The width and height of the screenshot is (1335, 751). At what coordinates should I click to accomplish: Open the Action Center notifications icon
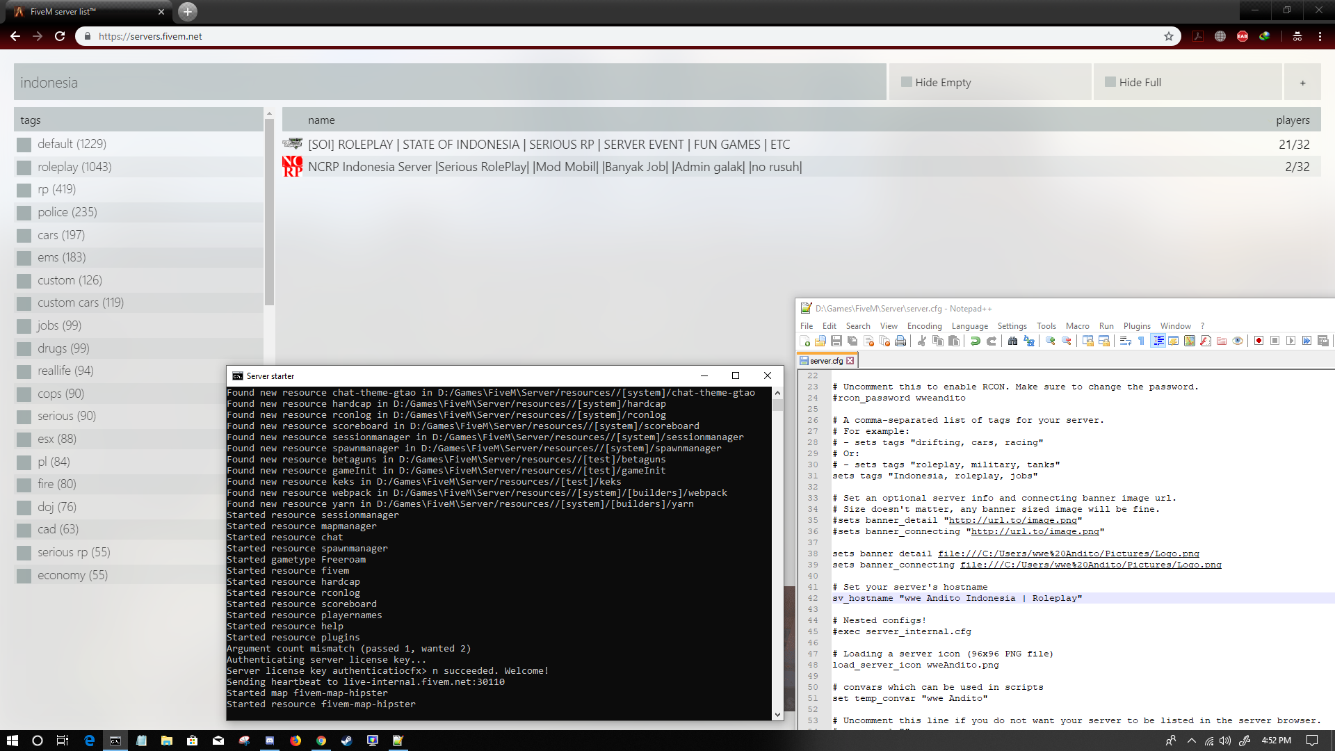tap(1312, 741)
